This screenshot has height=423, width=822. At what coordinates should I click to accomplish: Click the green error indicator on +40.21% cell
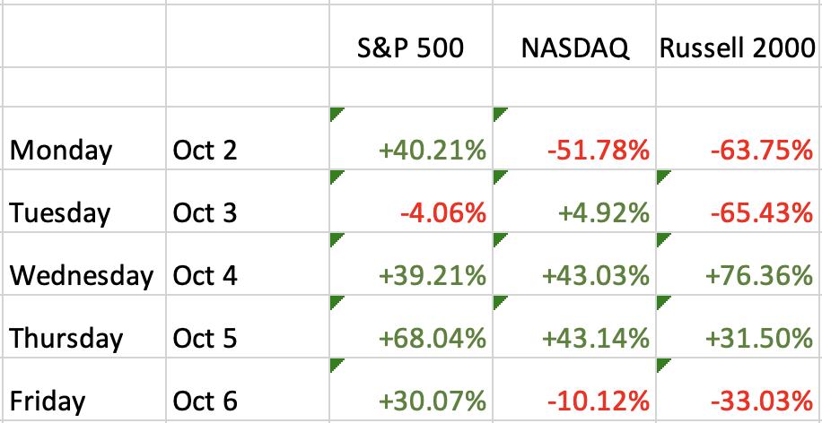coord(336,114)
